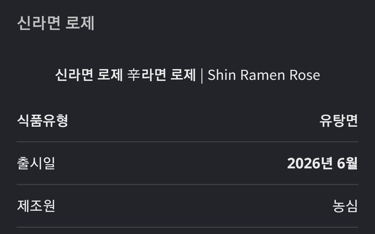
Task: Click the 식품유형 row label
Action: click(43, 120)
